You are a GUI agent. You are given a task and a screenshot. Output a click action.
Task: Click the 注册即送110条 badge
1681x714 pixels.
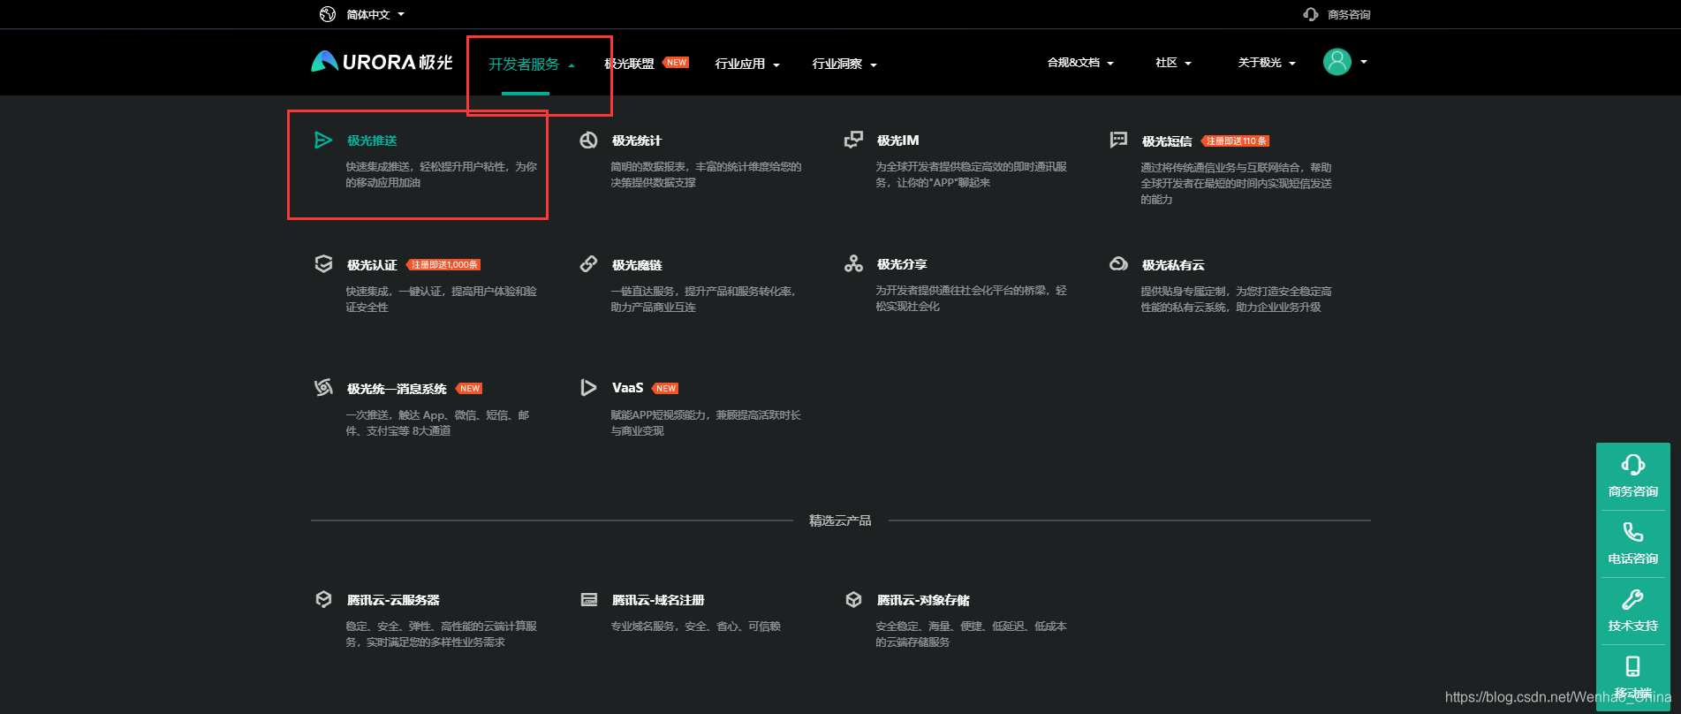1236,141
